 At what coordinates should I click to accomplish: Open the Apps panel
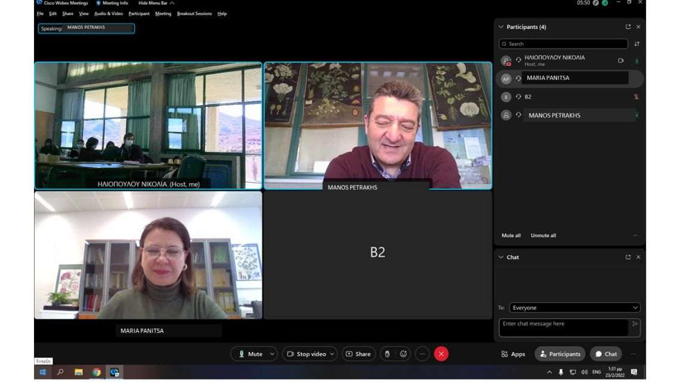point(513,354)
